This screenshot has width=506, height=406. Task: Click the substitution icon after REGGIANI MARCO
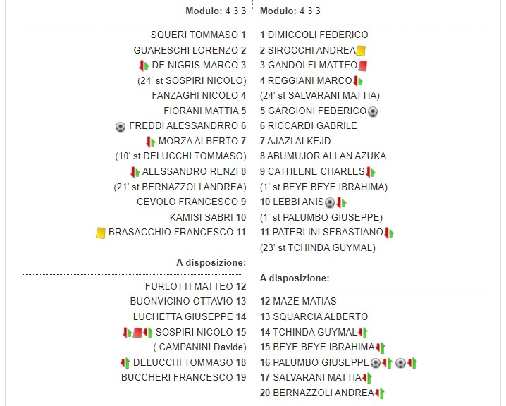click(358, 81)
